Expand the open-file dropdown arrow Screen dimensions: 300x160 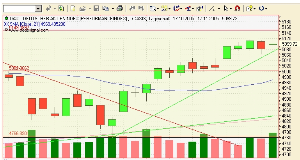[x=90, y=9]
